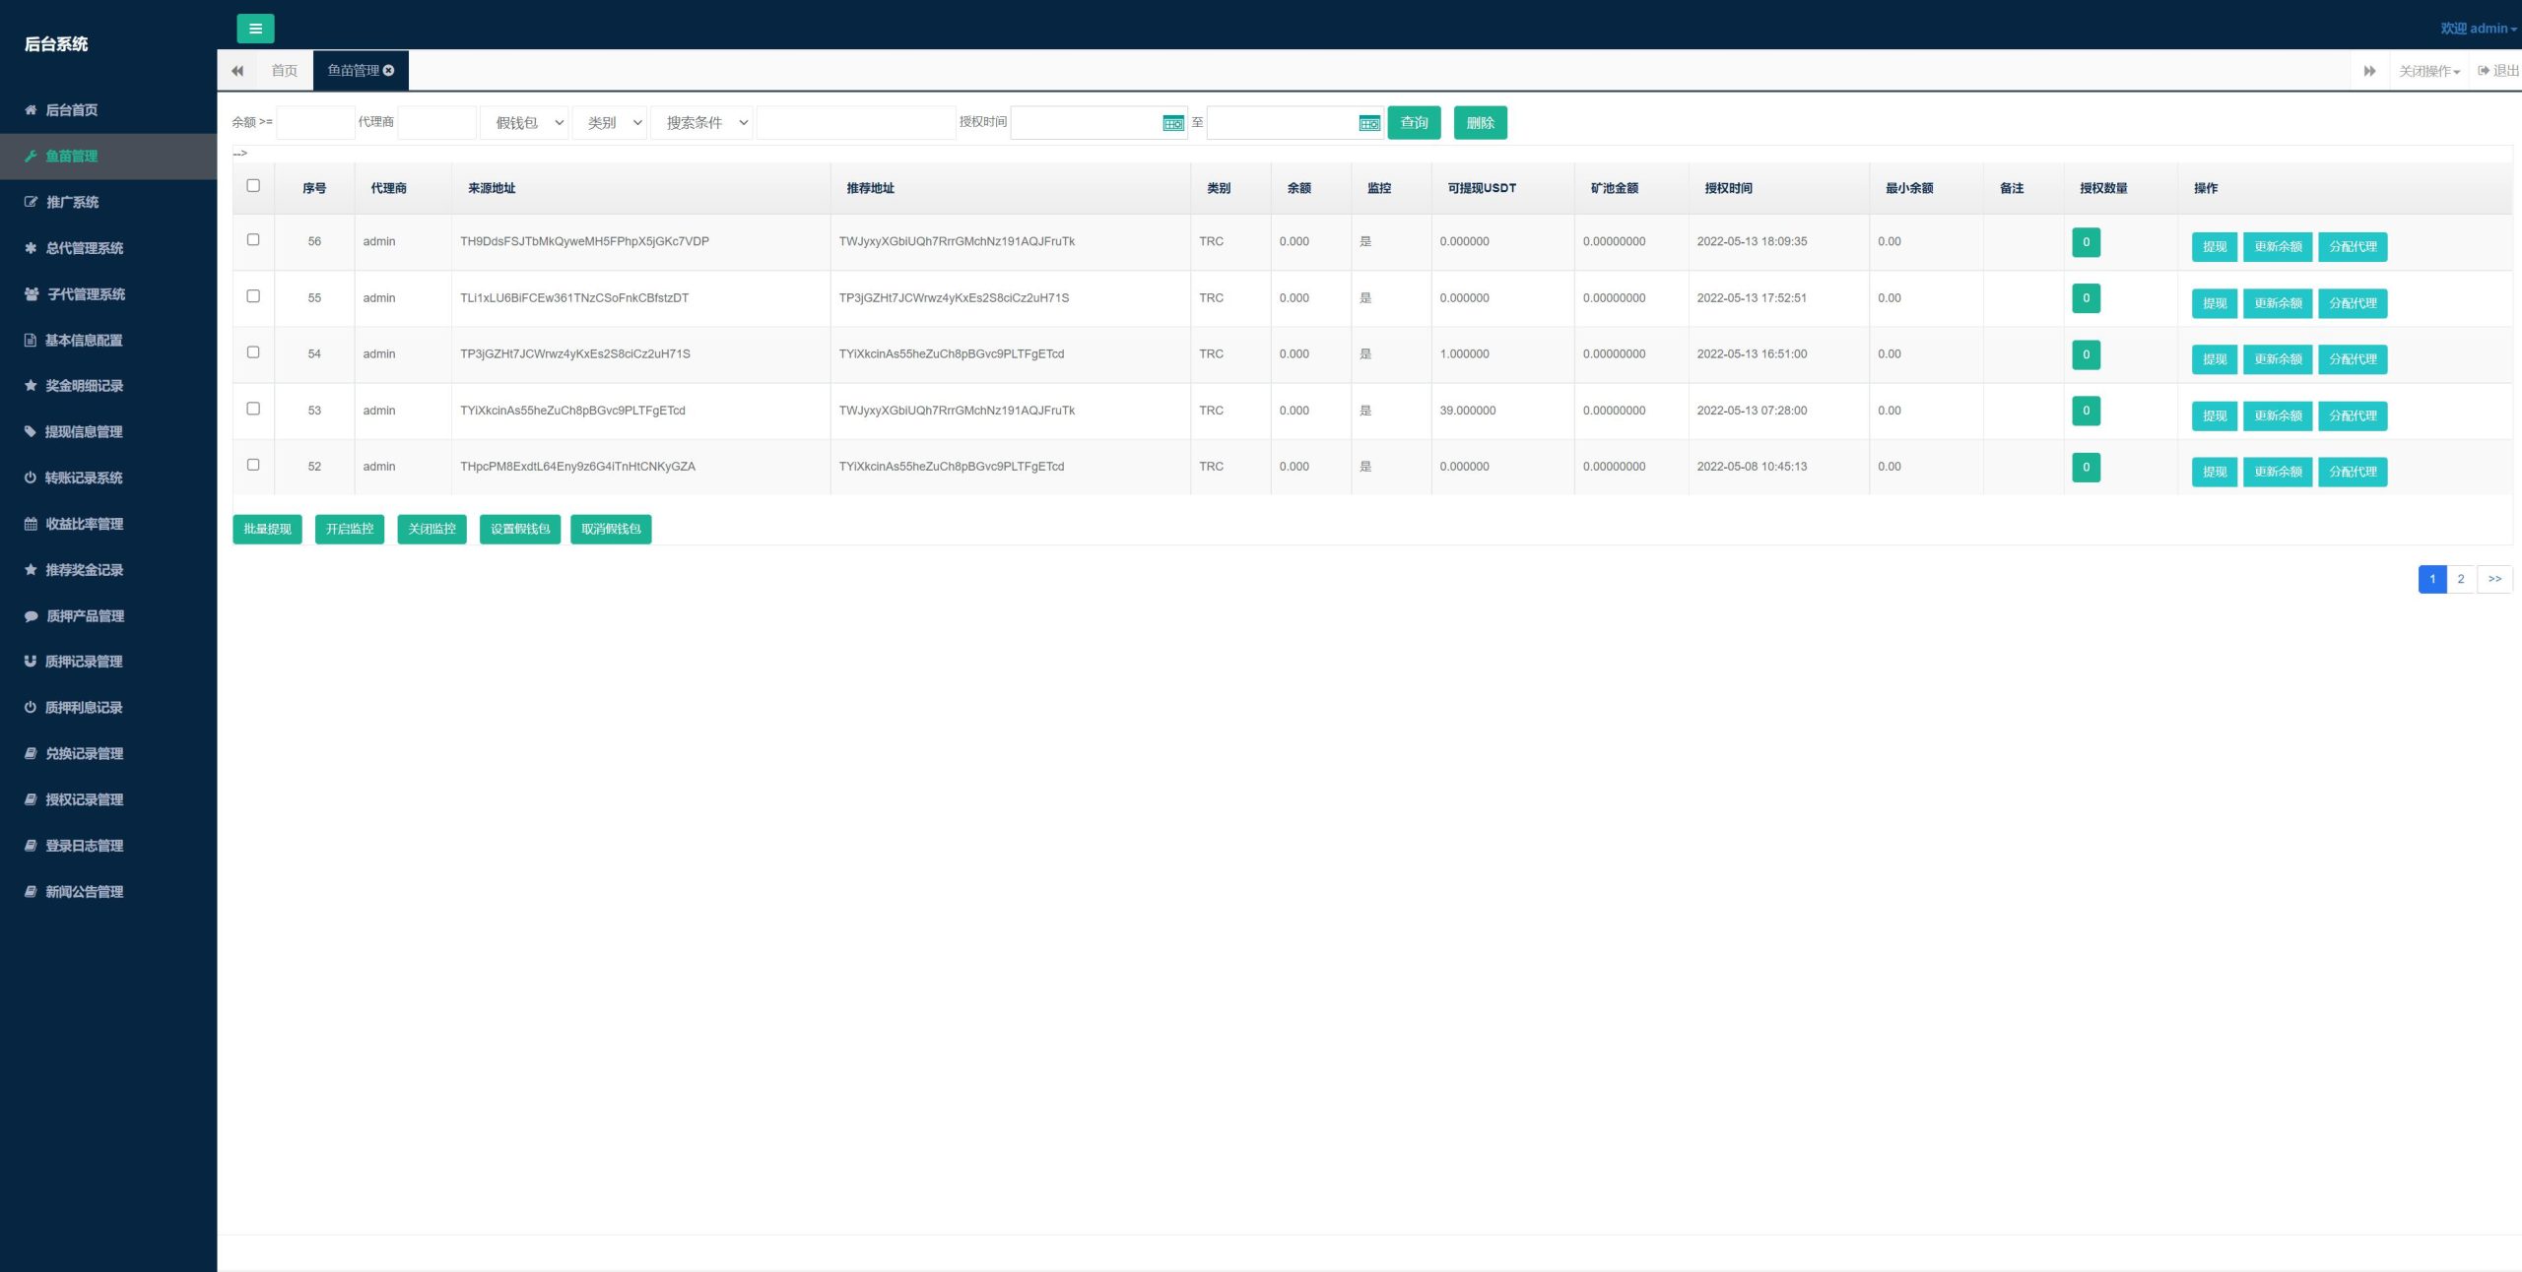Click page 2 in pagination
Screen dimensions: 2522x1272
click(2460, 578)
